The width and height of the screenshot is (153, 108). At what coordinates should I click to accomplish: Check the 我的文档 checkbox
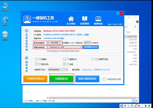[x=40, y=64]
